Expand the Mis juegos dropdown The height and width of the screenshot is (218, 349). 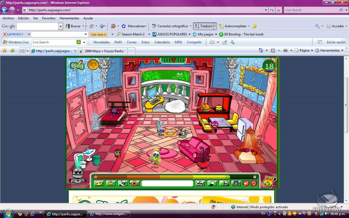(216, 34)
